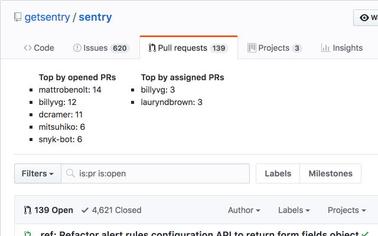This screenshot has height=236, width=378.
Task: Click the Labels button
Action: coord(278,173)
